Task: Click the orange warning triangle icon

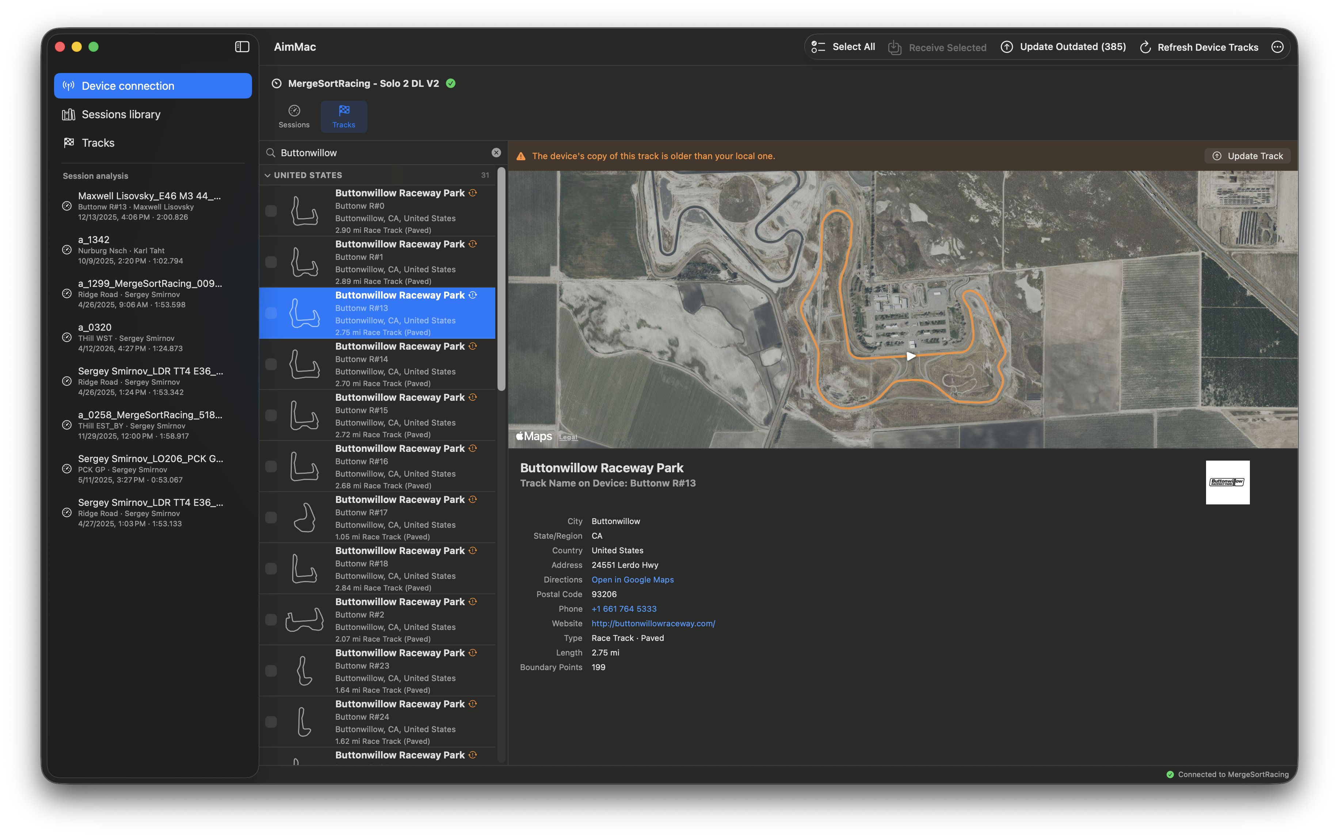Action: (x=521, y=156)
